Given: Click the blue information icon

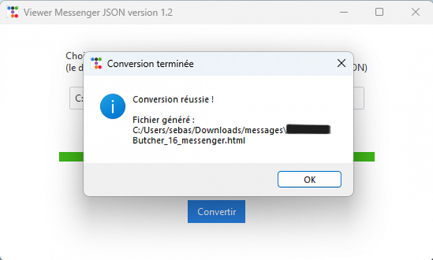Looking at the screenshot, I should pos(112,106).
